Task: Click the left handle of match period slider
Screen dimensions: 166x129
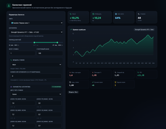Action: [34, 43]
